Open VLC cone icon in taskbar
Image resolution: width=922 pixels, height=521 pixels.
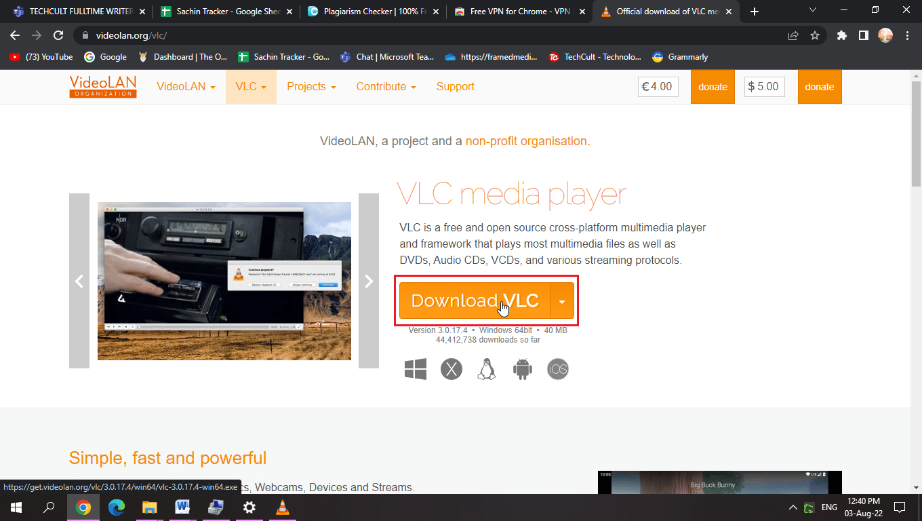click(283, 507)
